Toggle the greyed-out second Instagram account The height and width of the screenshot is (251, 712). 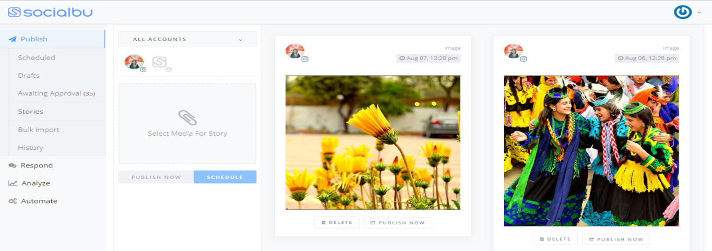(160, 62)
